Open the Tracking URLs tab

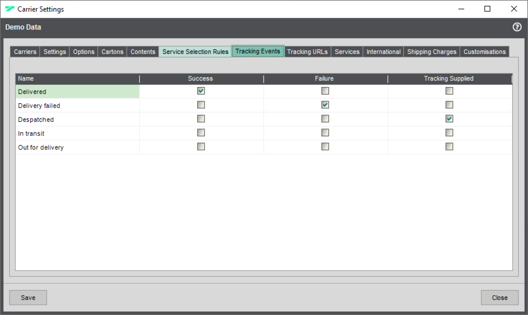(307, 52)
